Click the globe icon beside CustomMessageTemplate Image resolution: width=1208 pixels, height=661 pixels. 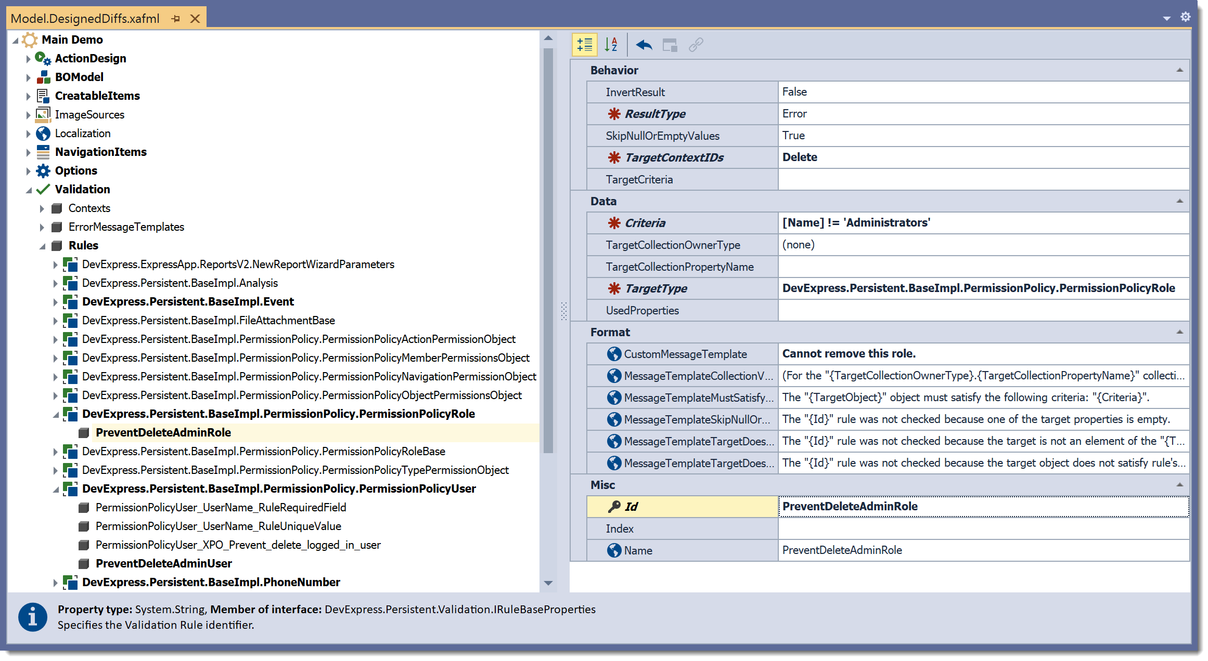coord(614,354)
